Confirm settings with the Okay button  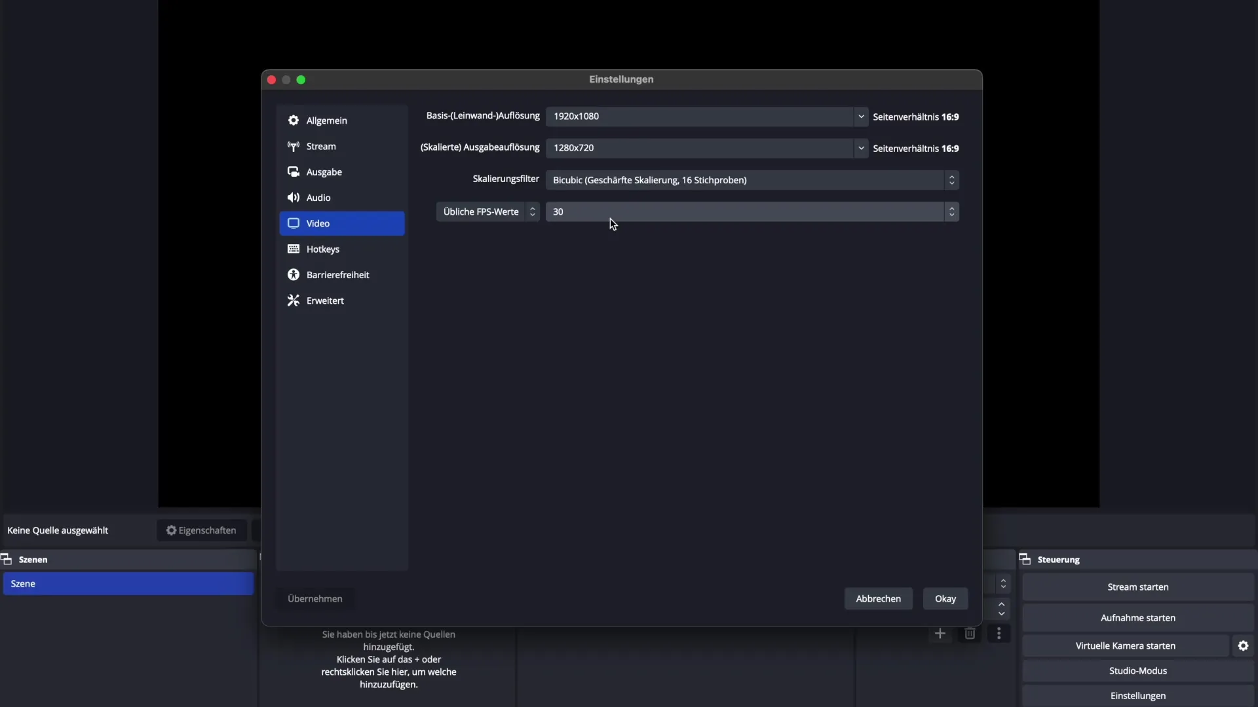[x=945, y=598]
